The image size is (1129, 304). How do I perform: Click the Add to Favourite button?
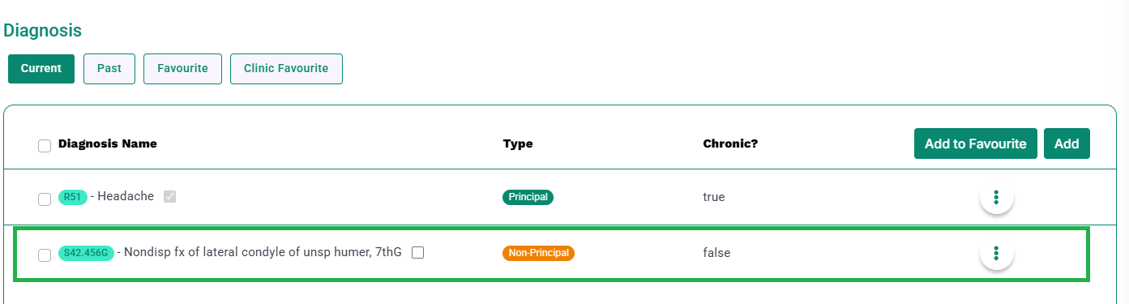[x=976, y=143]
